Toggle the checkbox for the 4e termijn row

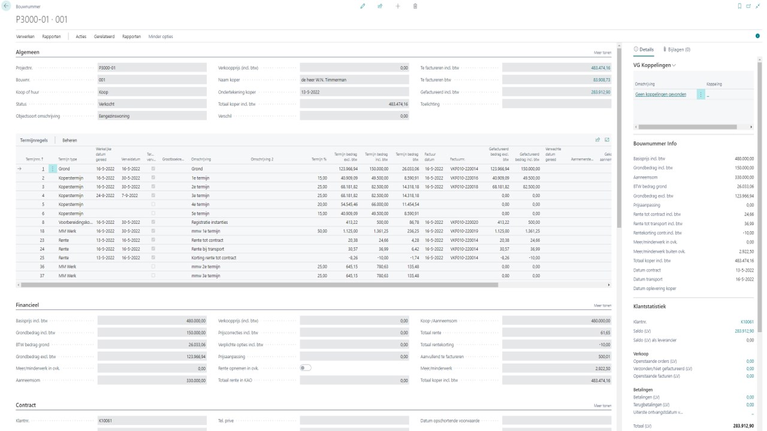tap(153, 204)
